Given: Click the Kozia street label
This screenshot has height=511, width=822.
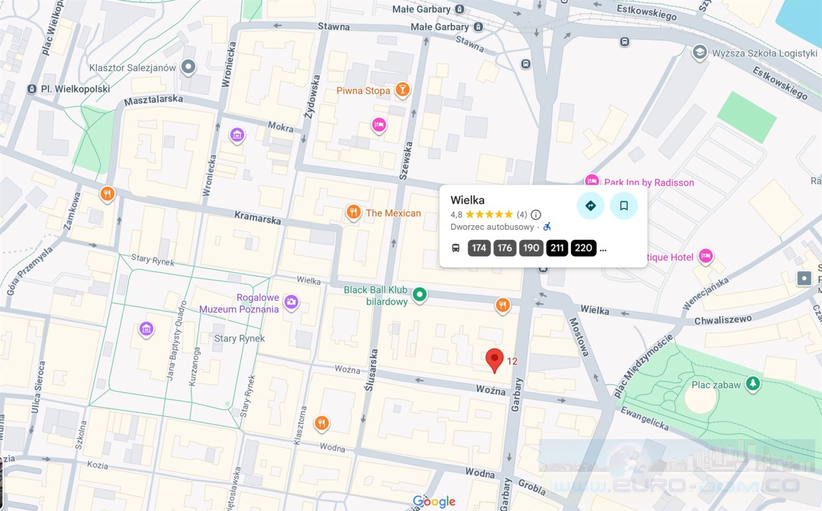Looking at the screenshot, I should coord(98,465).
